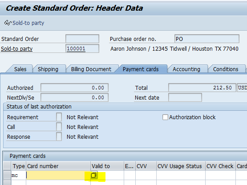Click the Sold-to party field label link
Viewport: 247px width, 185px height.
click(17, 49)
